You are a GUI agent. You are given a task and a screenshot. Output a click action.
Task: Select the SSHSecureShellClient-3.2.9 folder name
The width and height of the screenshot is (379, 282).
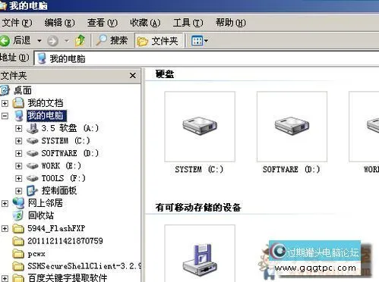pos(84,266)
